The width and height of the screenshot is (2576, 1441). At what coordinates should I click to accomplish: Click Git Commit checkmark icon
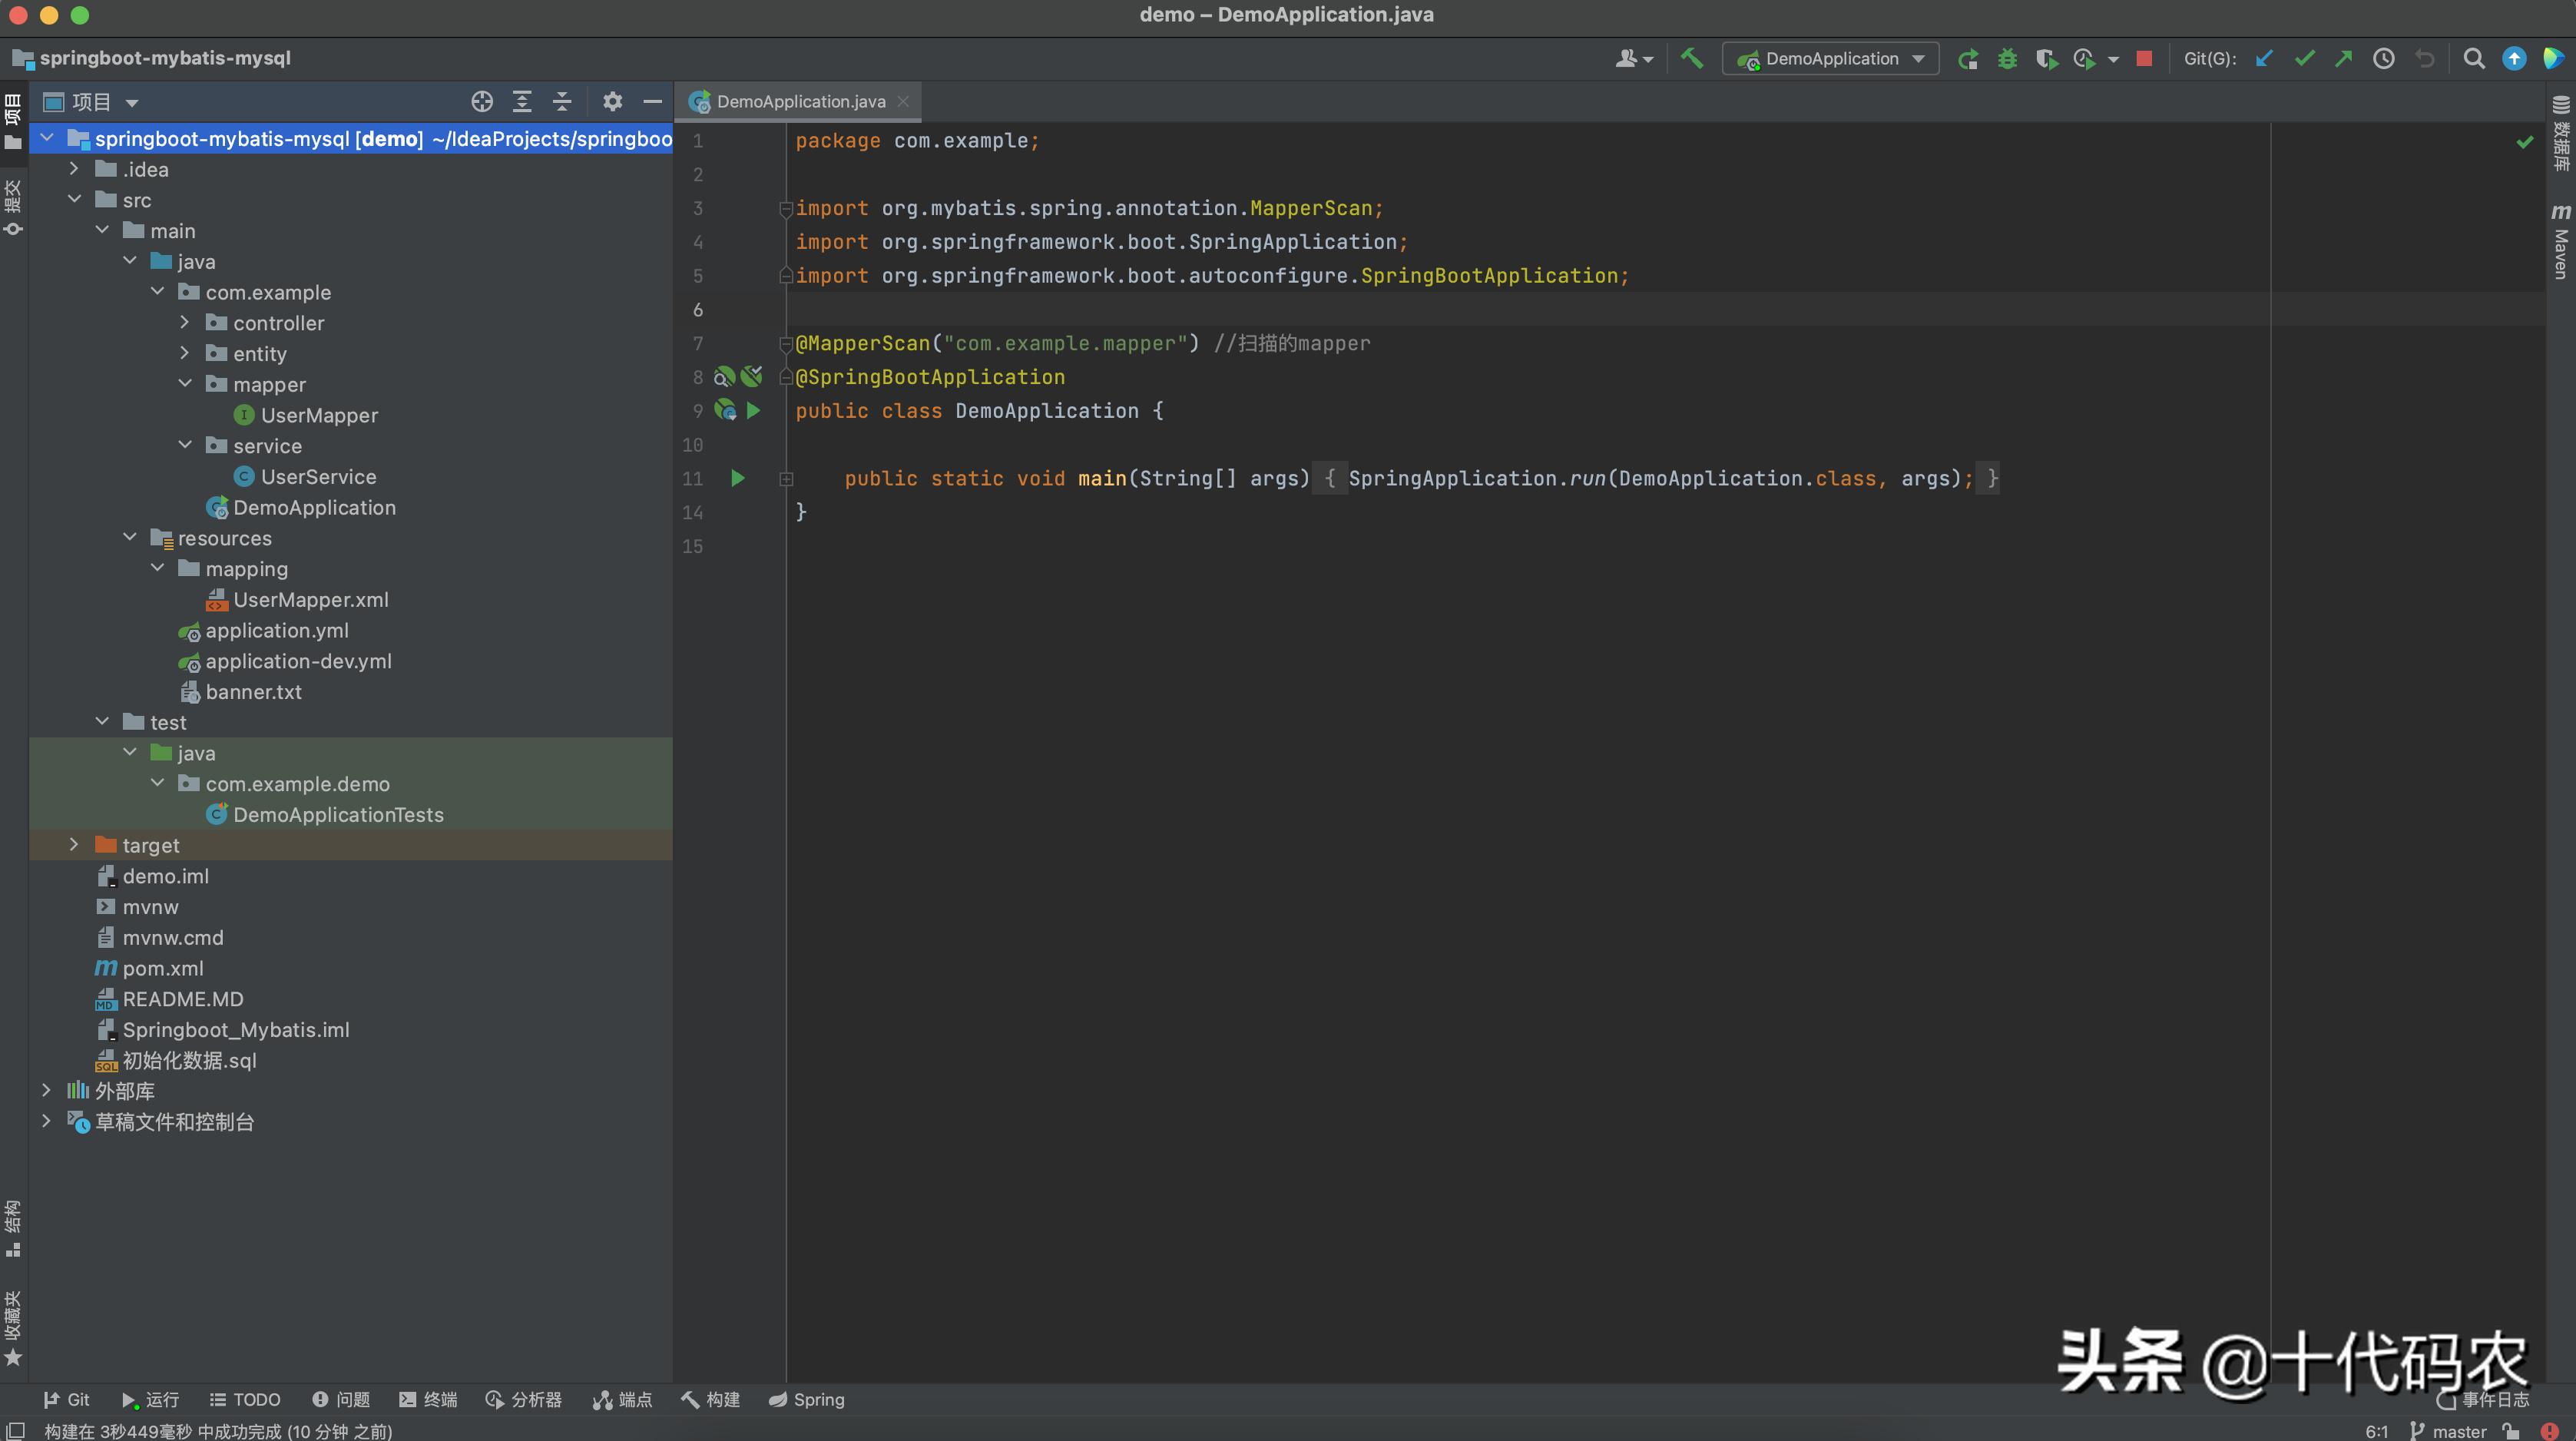point(2304,58)
